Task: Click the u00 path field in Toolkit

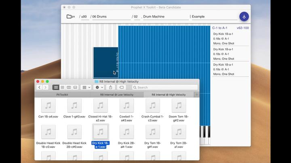Action: tap(85, 17)
